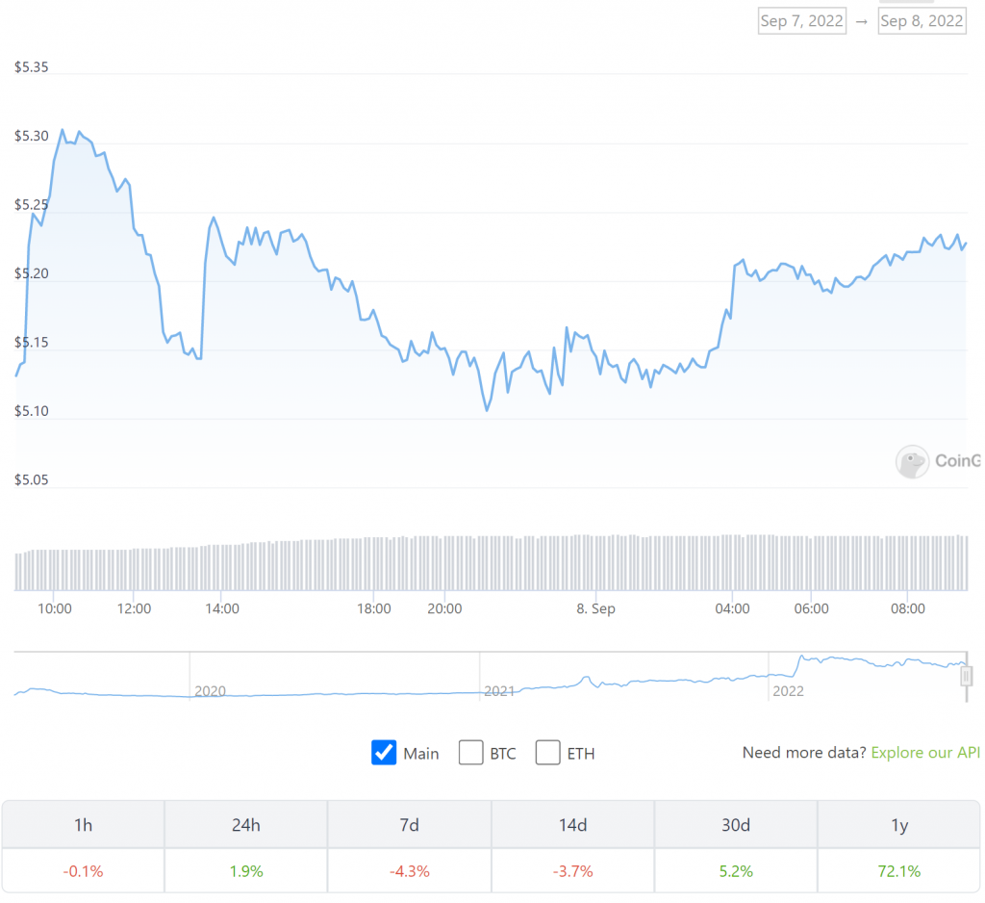Click the $5.35 price axis label
Viewport: 985px width, 903px height.
click(x=32, y=67)
